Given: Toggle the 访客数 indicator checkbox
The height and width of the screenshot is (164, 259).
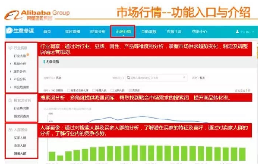Looking at the screenshot, I should coord(53,90).
